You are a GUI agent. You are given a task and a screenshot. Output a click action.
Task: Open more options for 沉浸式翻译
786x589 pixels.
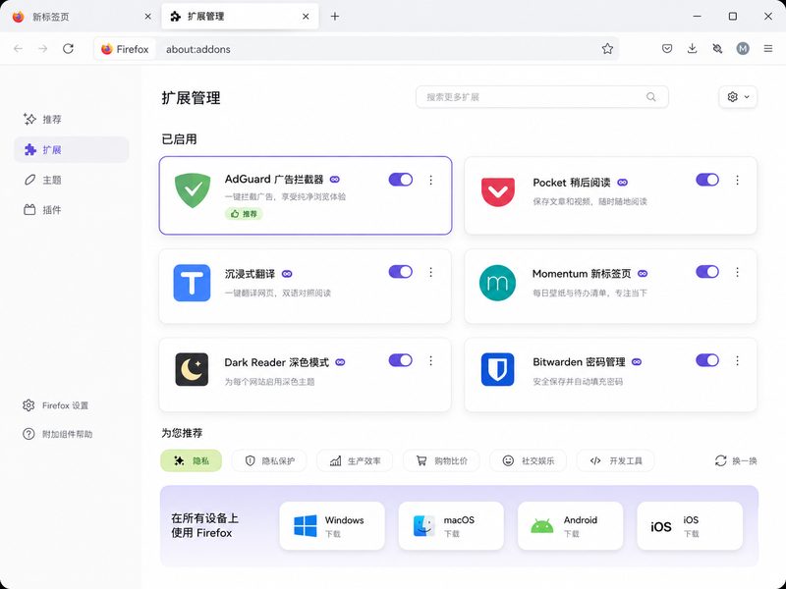tap(430, 272)
